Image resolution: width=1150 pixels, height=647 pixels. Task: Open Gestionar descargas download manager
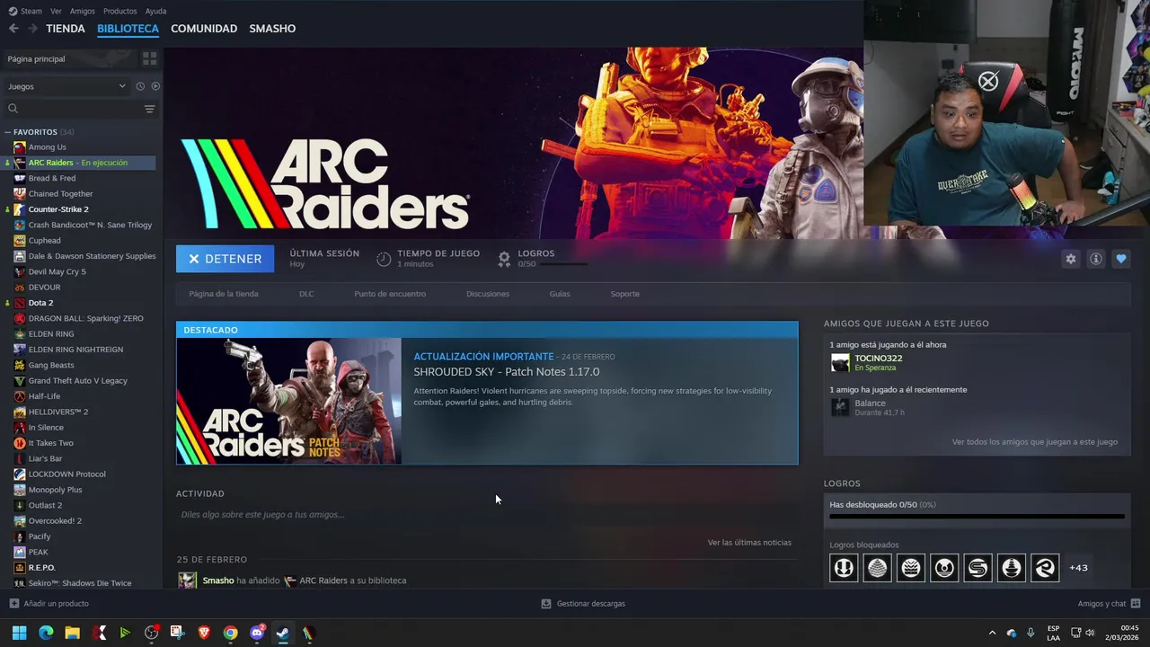pos(583,604)
